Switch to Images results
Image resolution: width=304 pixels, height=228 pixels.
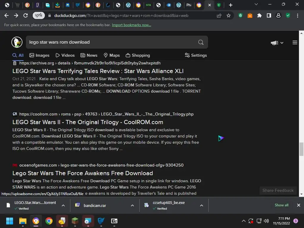tap(39, 55)
